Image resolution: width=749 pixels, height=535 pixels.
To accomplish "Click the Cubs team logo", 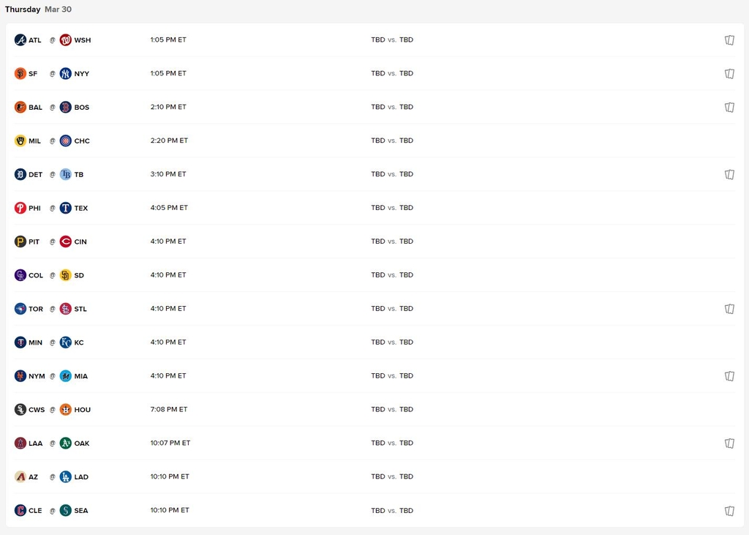I will [66, 141].
